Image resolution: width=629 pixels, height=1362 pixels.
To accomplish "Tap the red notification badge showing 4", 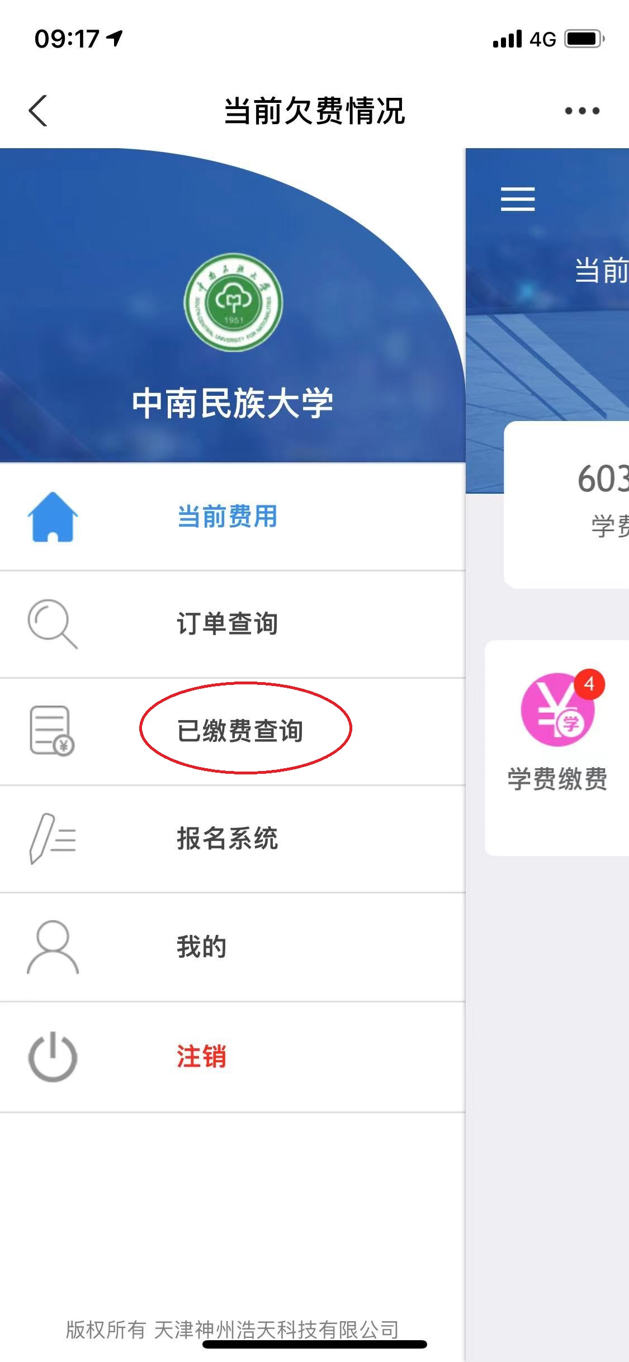I will click(589, 684).
